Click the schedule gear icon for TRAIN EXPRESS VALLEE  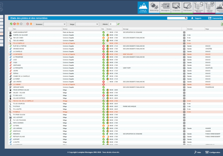click(x=108, y=90)
